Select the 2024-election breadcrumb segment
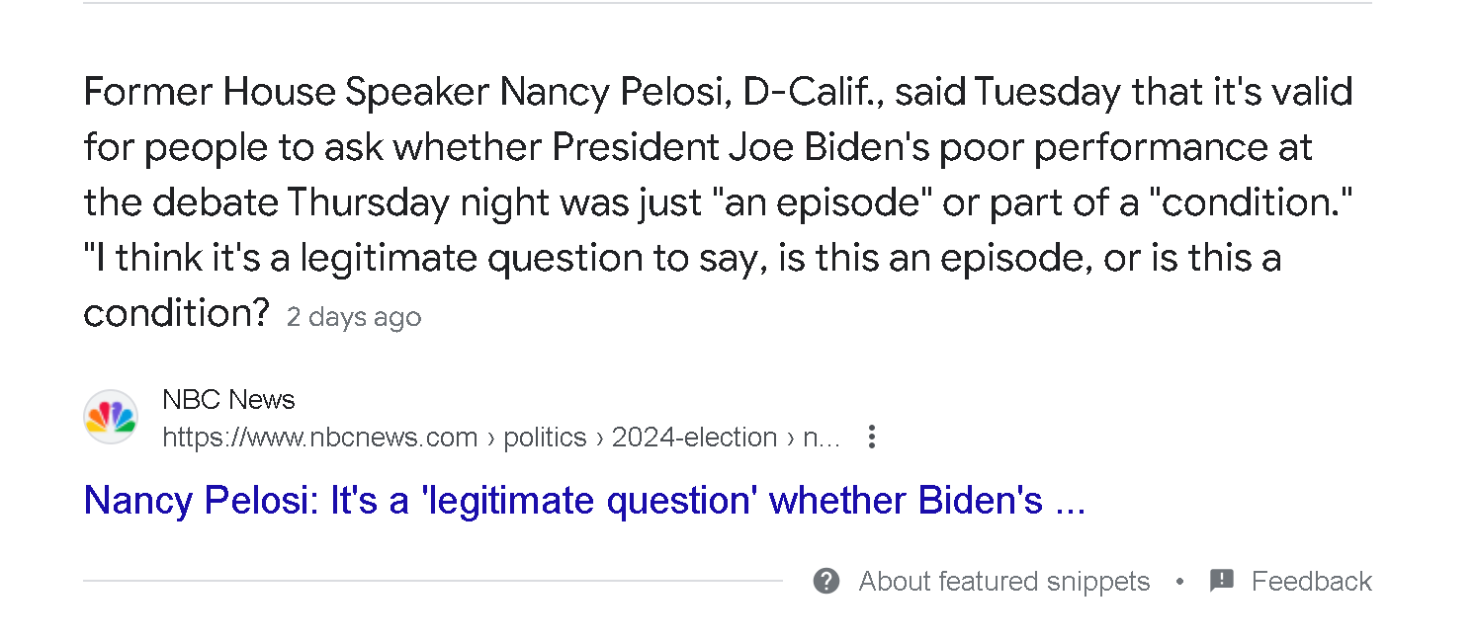This screenshot has height=640, width=1476. 694,437
